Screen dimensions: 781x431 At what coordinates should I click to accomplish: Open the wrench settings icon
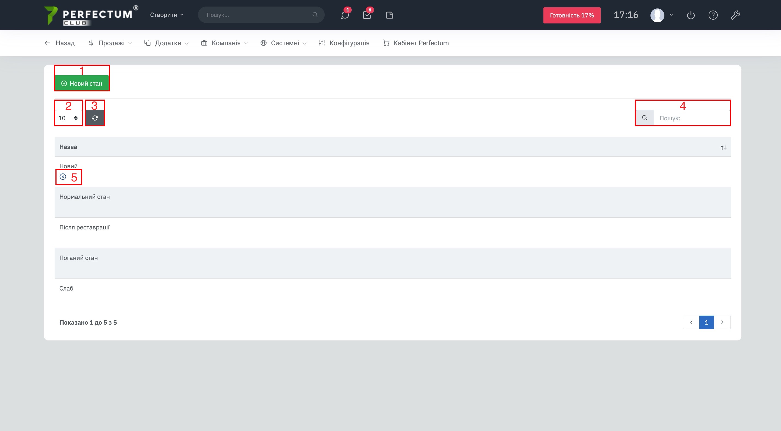click(735, 15)
